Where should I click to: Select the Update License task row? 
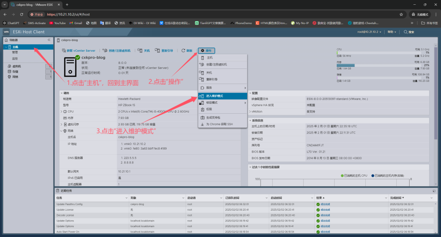245,210
